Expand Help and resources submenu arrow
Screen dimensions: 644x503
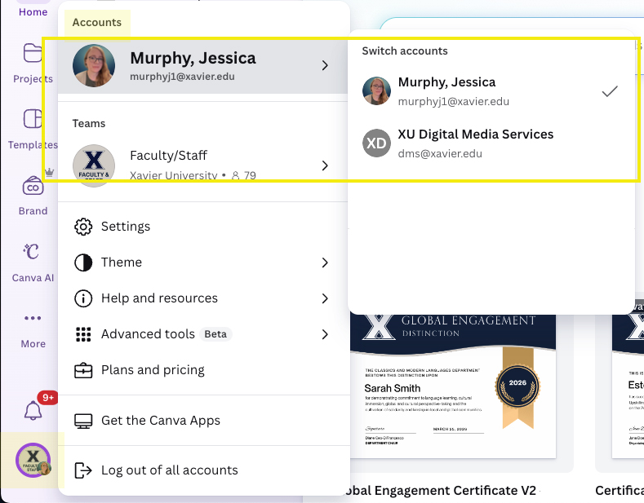pyautogui.click(x=326, y=298)
